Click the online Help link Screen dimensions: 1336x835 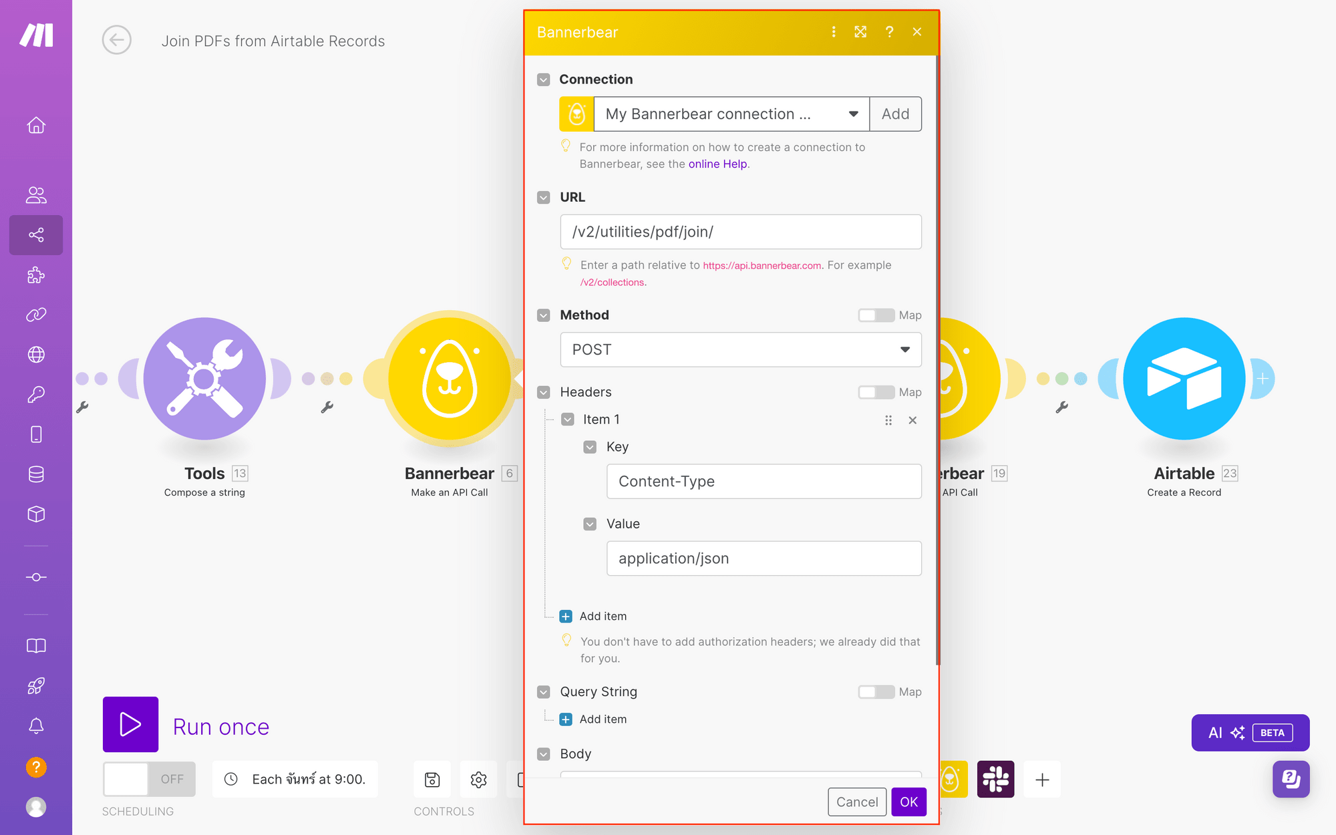[717, 164]
